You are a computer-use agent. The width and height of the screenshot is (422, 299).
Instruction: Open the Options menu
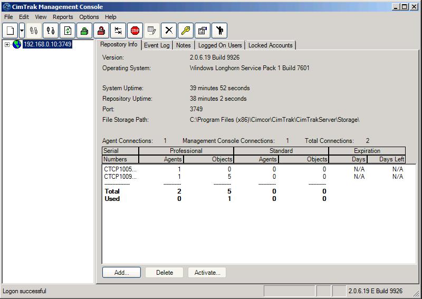(x=89, y=17)
